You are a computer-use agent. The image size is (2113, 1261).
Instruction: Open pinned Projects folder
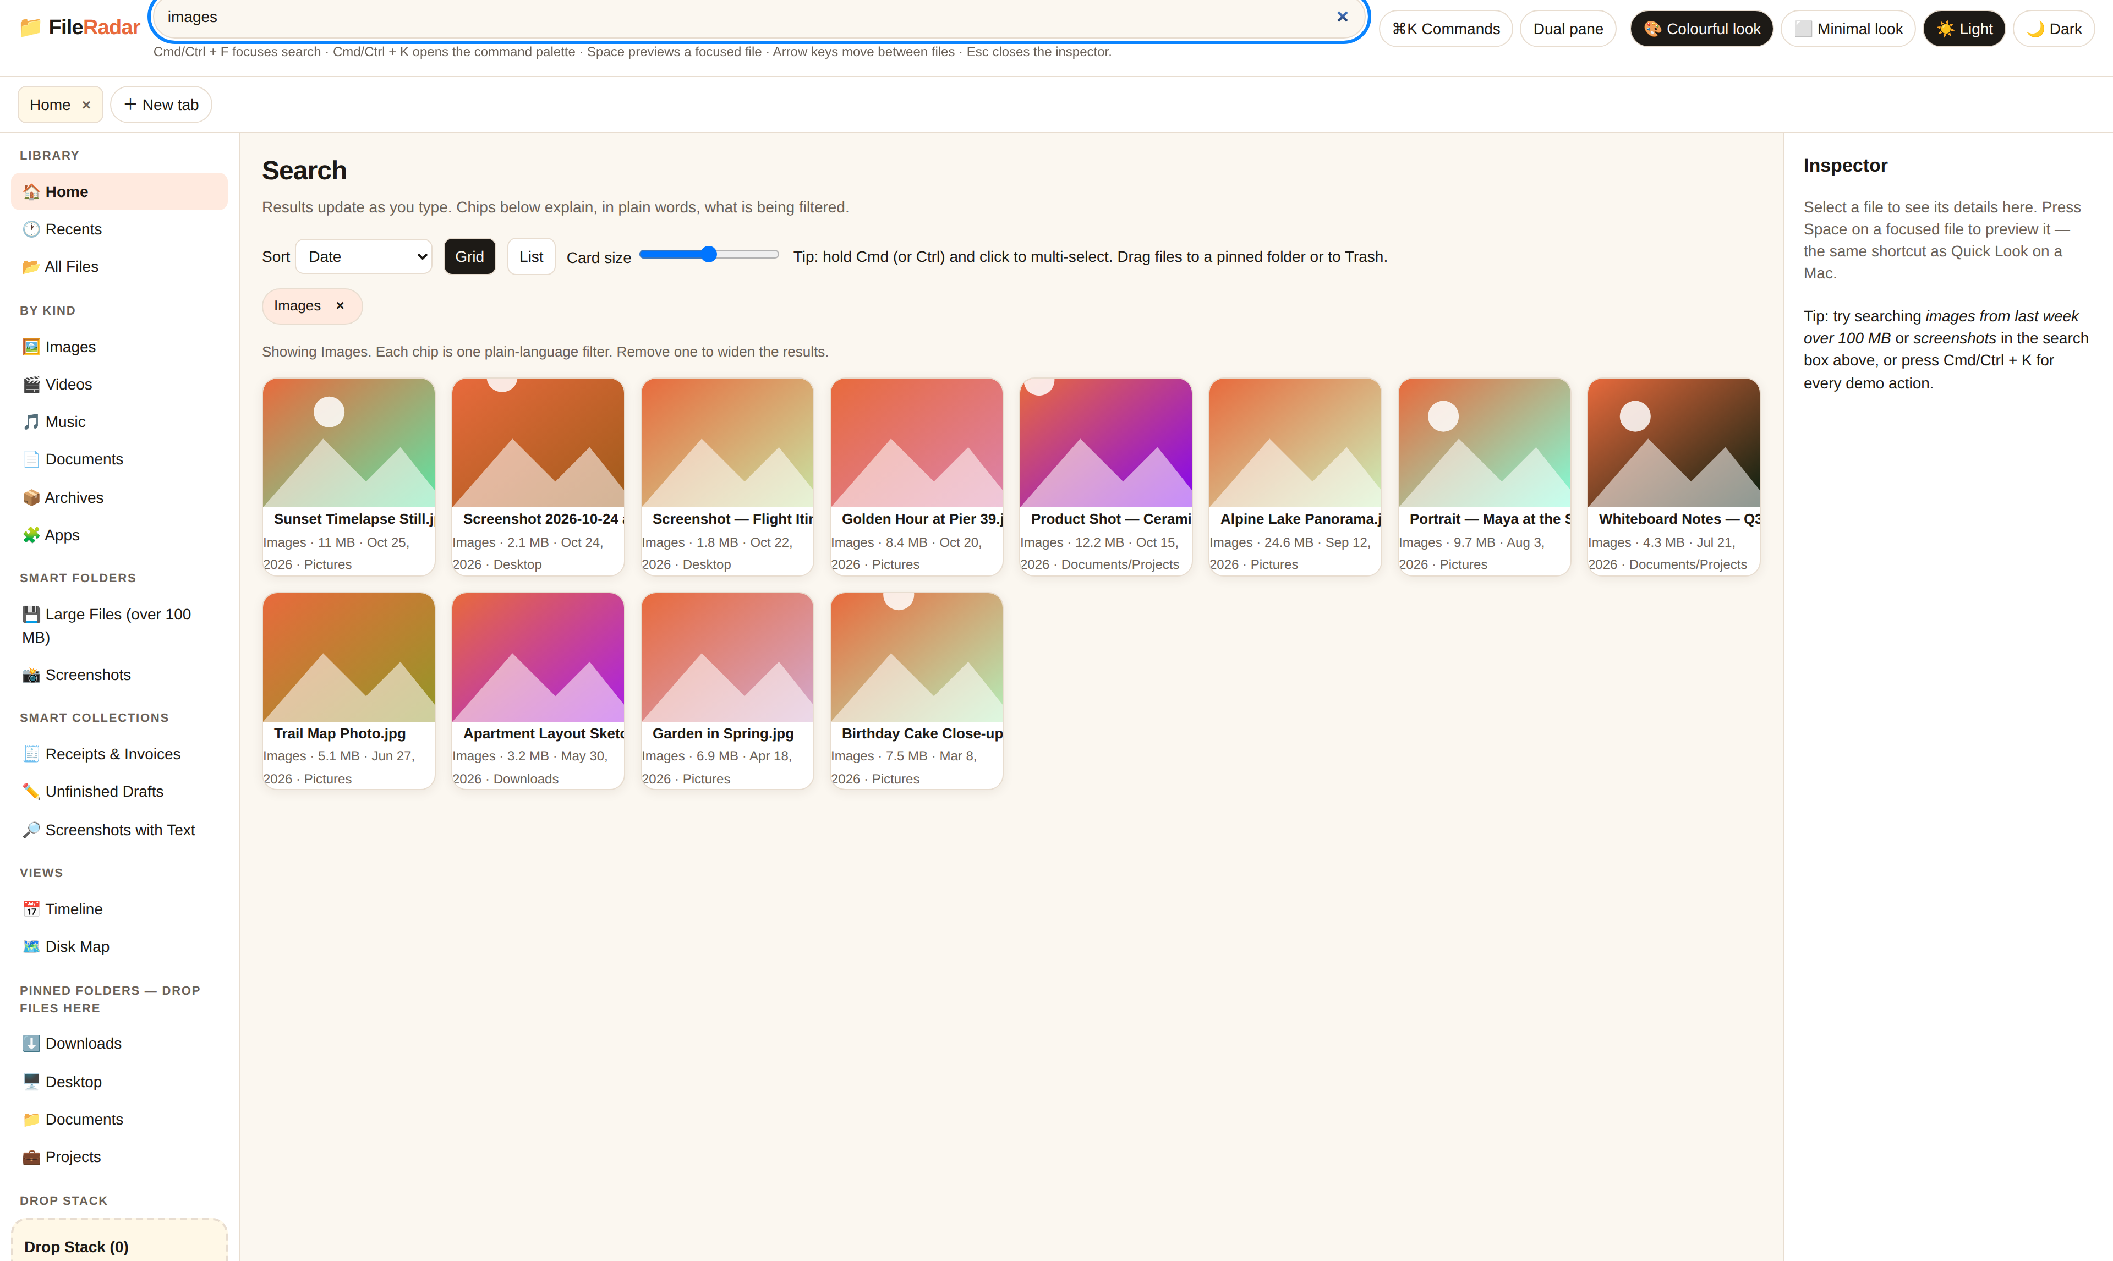119,1156
